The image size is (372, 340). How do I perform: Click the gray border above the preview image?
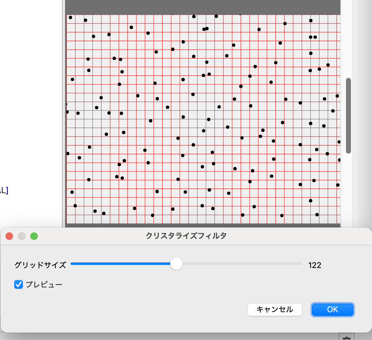click(201, 6)
